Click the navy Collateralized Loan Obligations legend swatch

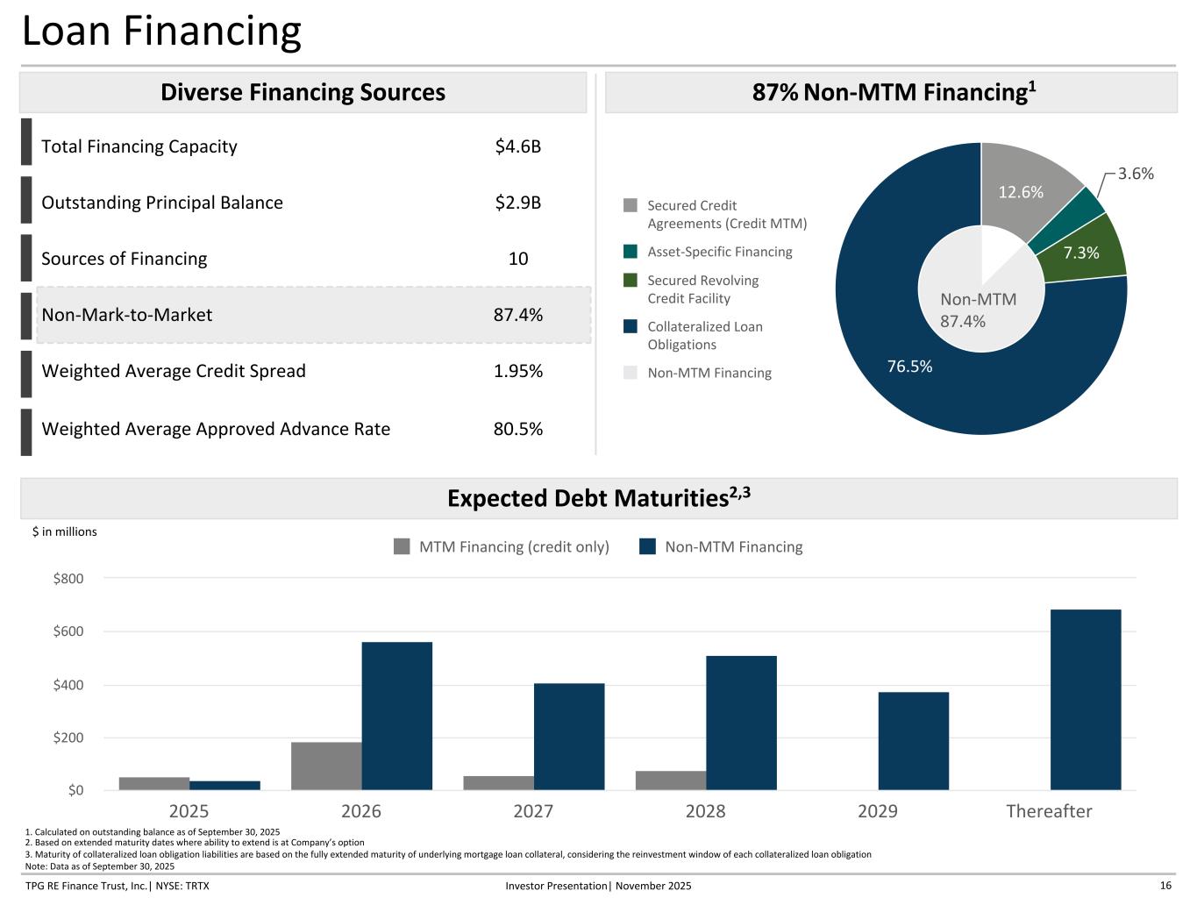pyautogui.click(x=630, y=327)
